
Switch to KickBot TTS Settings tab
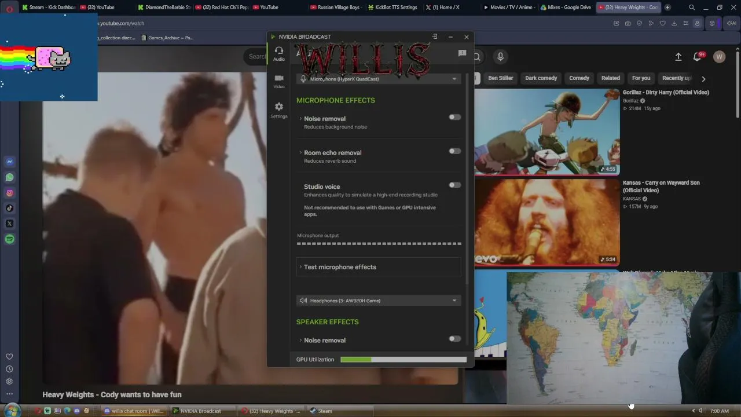(394, 8)
